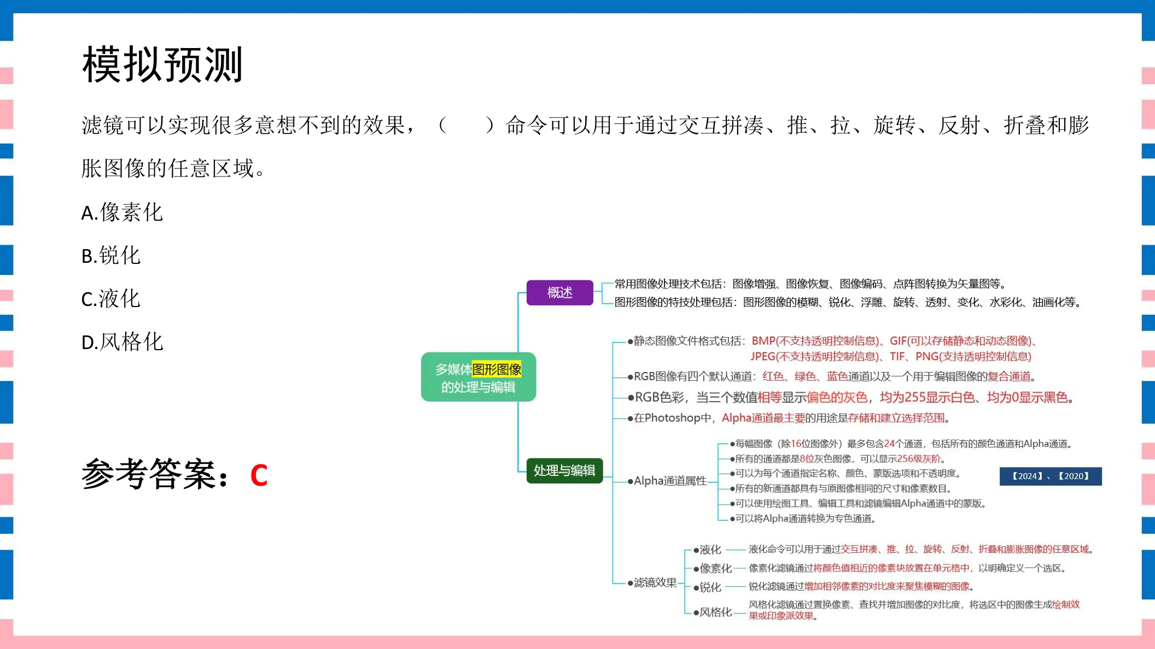Select answer option D.风格化
The height and width of the screenshot is (649, 1155).
coord(122,341)
